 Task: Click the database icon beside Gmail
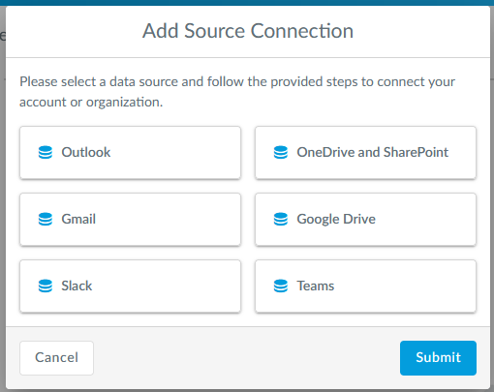coord(46,219)
